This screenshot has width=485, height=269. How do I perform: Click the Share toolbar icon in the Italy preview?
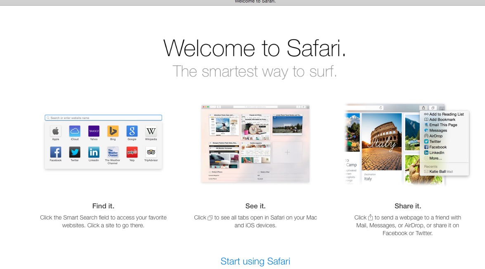(x=423, y=108)
